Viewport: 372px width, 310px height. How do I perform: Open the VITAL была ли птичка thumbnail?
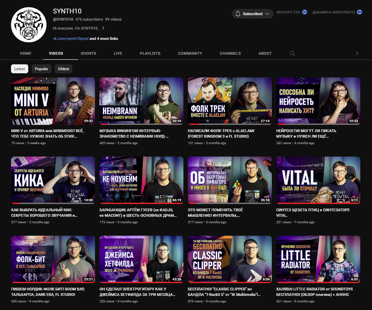318,180
